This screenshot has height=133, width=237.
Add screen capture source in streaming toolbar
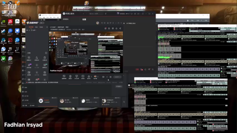[x=64, y=77]
